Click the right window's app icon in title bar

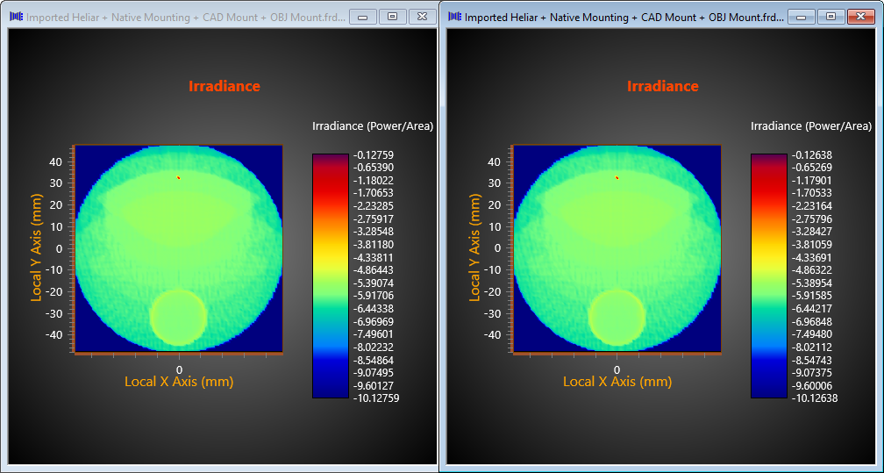click(453, 17)
